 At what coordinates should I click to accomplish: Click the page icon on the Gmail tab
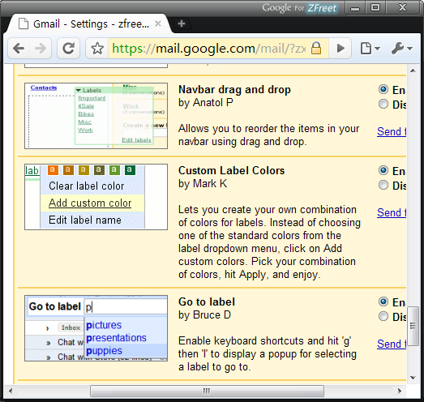[x=24, y=24]
